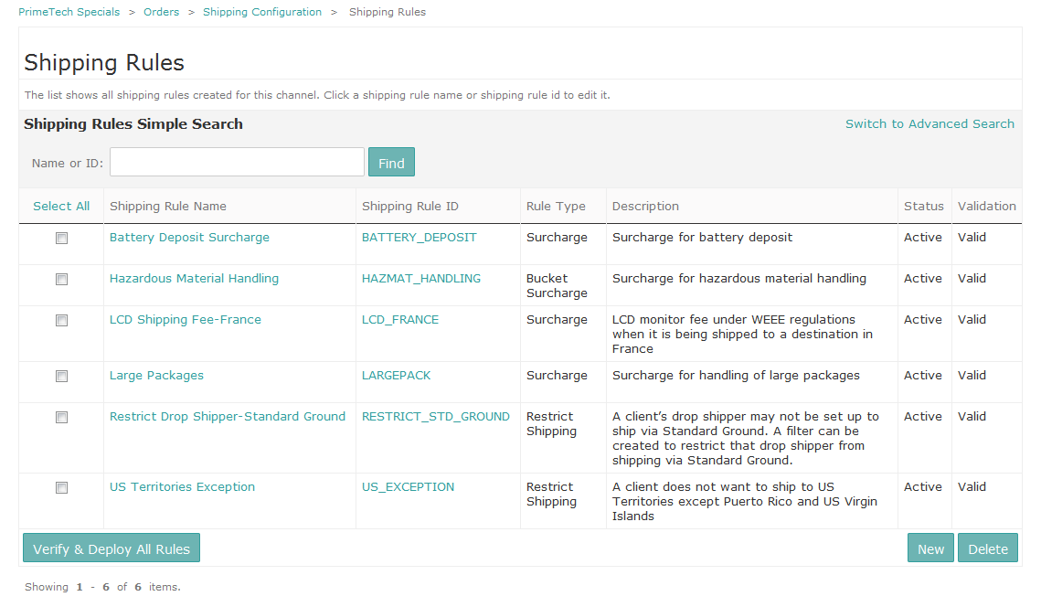The image size is (1041, 607).
Task: Create a New shipping rule
Action: pos(930,548)
